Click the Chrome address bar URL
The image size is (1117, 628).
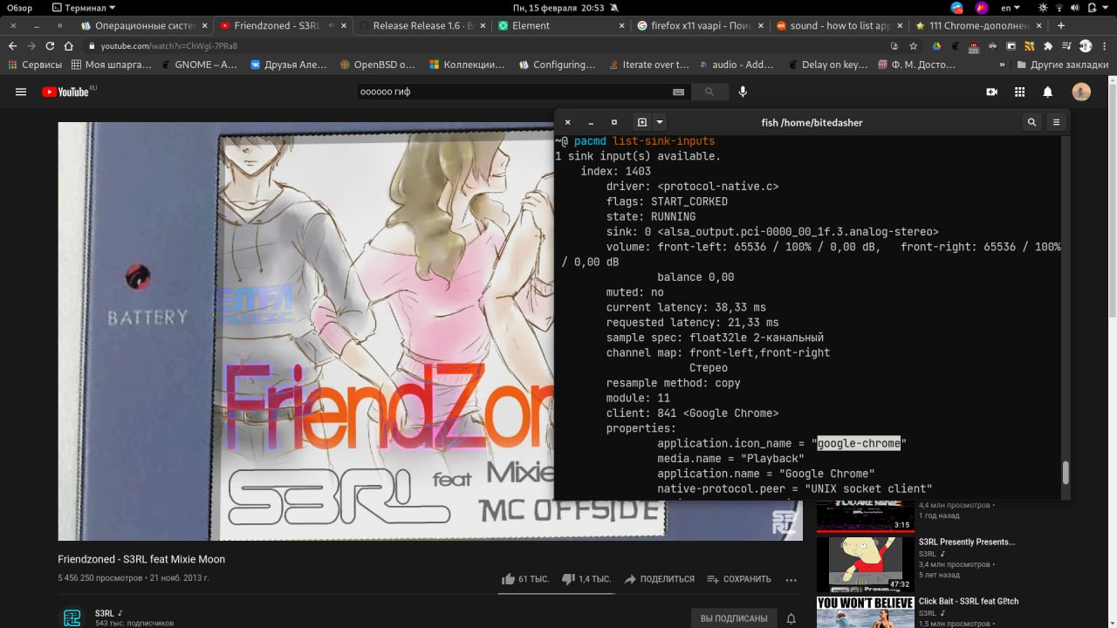tap(168, 45)
